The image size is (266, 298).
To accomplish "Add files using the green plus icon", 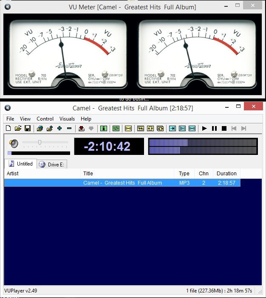I will (x=59, y=128).
